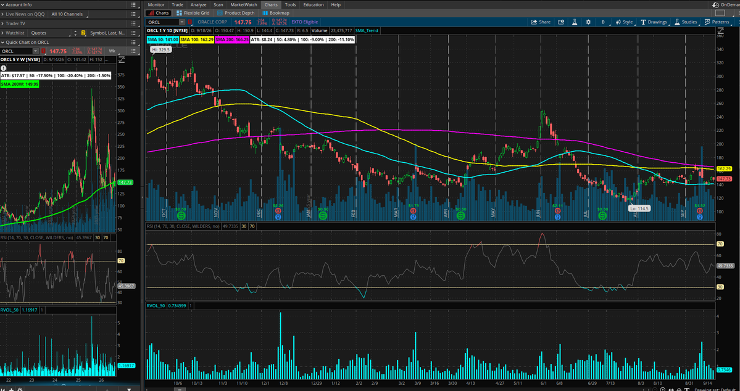Switch to the Analyze tab

pos(198,4)
